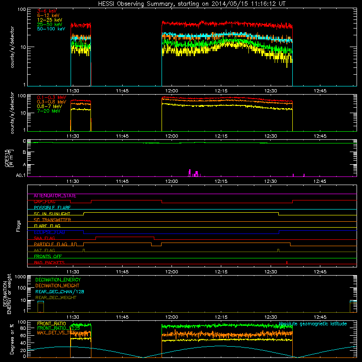Select the green 7-20 MeV legend label
Screen dimensions: 362x362
(x=48, y=111)
